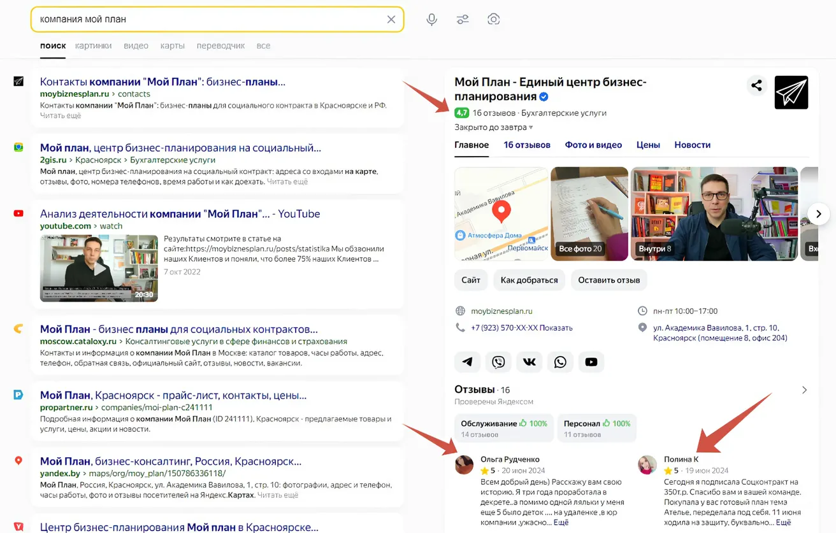Play the YouTube video thumbnail 20:30
This screenshot has height=533, width=836.
click(99, 268)
